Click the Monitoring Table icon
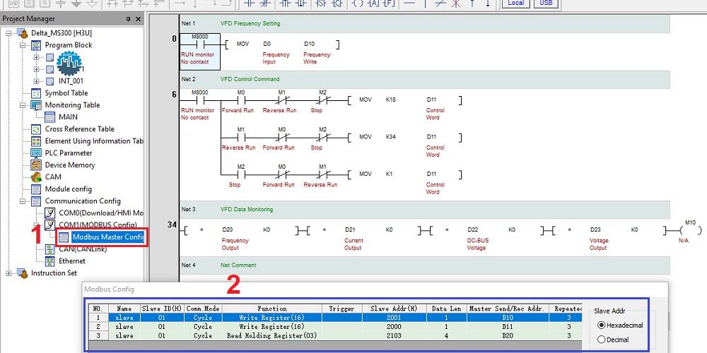 [x=36, y=105]
